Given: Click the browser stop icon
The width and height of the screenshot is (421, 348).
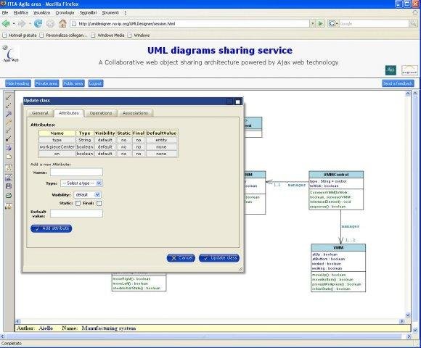Looking at the screenshot, I should point(50,24).
